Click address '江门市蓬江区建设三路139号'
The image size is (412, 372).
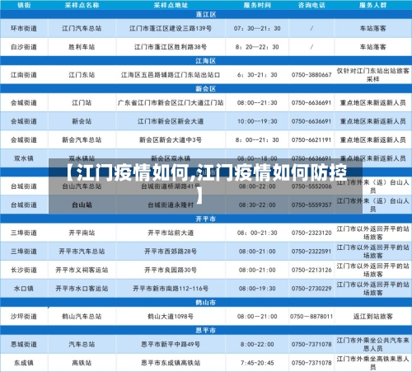tap(171, 28)
